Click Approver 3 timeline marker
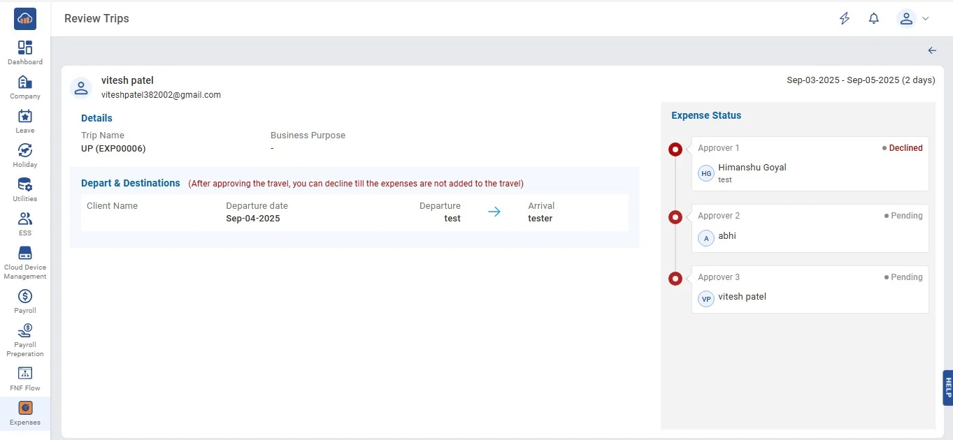 click(675, 279)
